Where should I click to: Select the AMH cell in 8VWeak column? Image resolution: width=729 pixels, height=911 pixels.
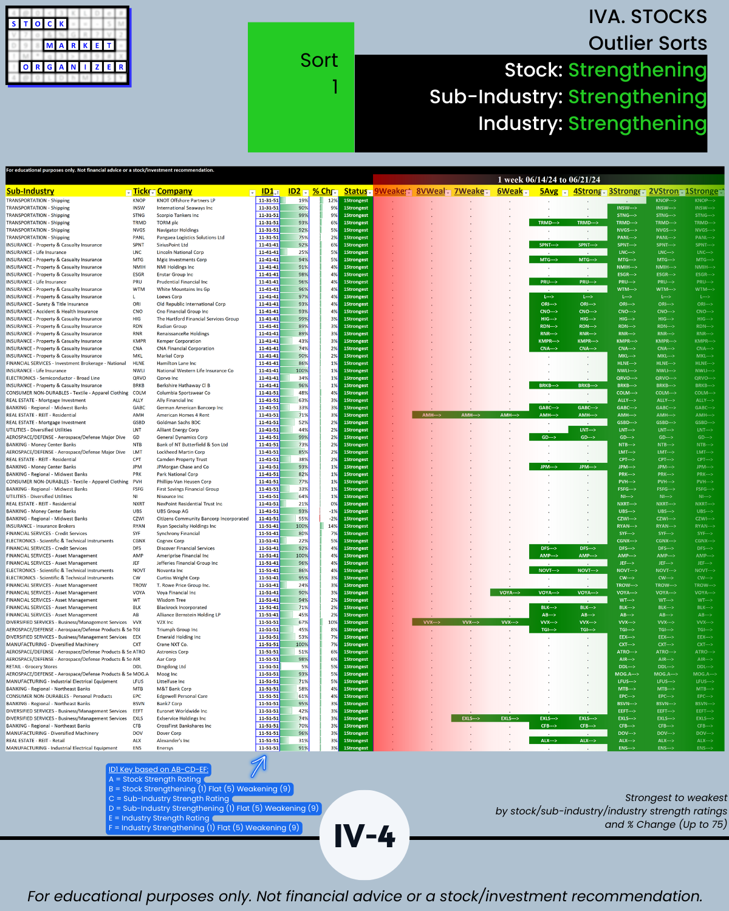click(x=432, y=415)
